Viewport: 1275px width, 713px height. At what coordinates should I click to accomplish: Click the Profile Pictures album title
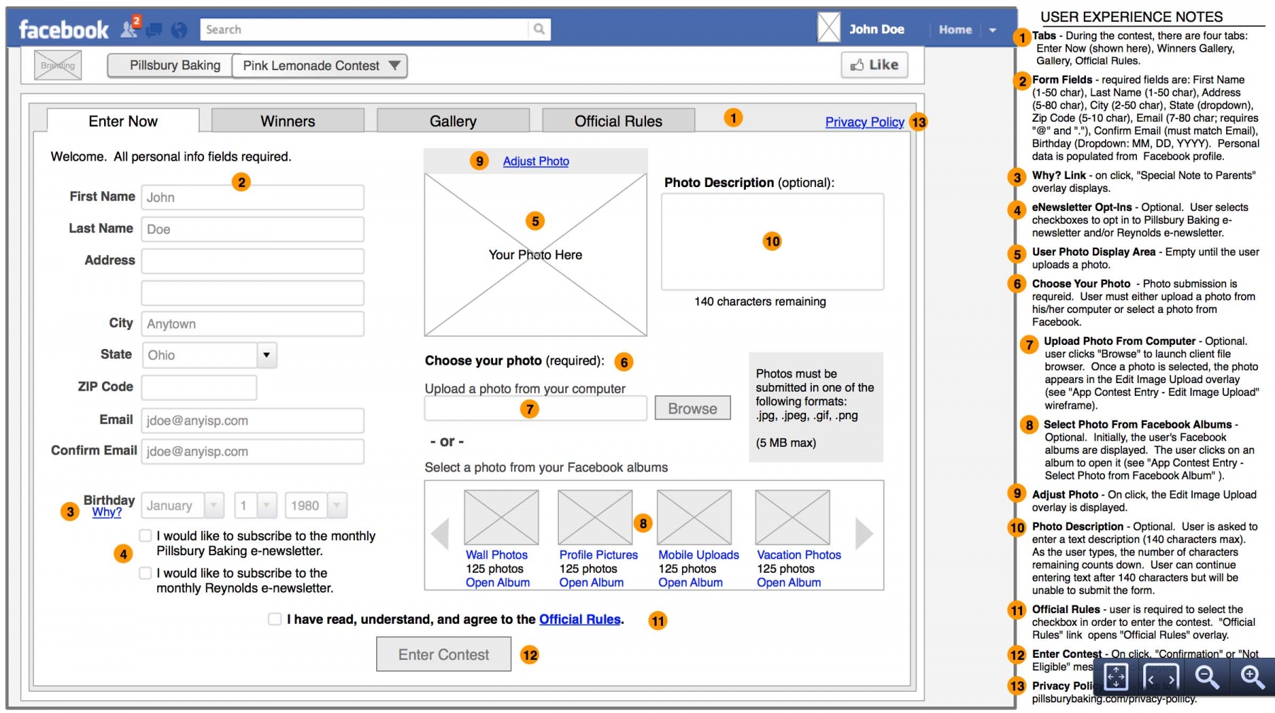(599, 555)
